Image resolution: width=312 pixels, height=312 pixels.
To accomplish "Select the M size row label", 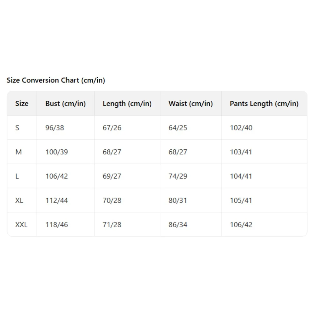I will (x=18, y=152).
